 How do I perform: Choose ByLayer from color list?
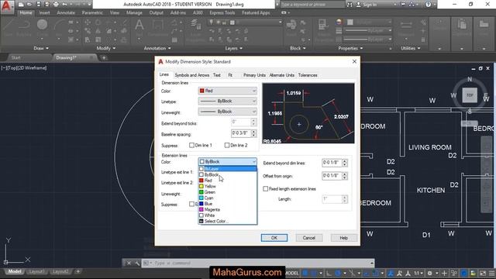click(x=227, y=169)
